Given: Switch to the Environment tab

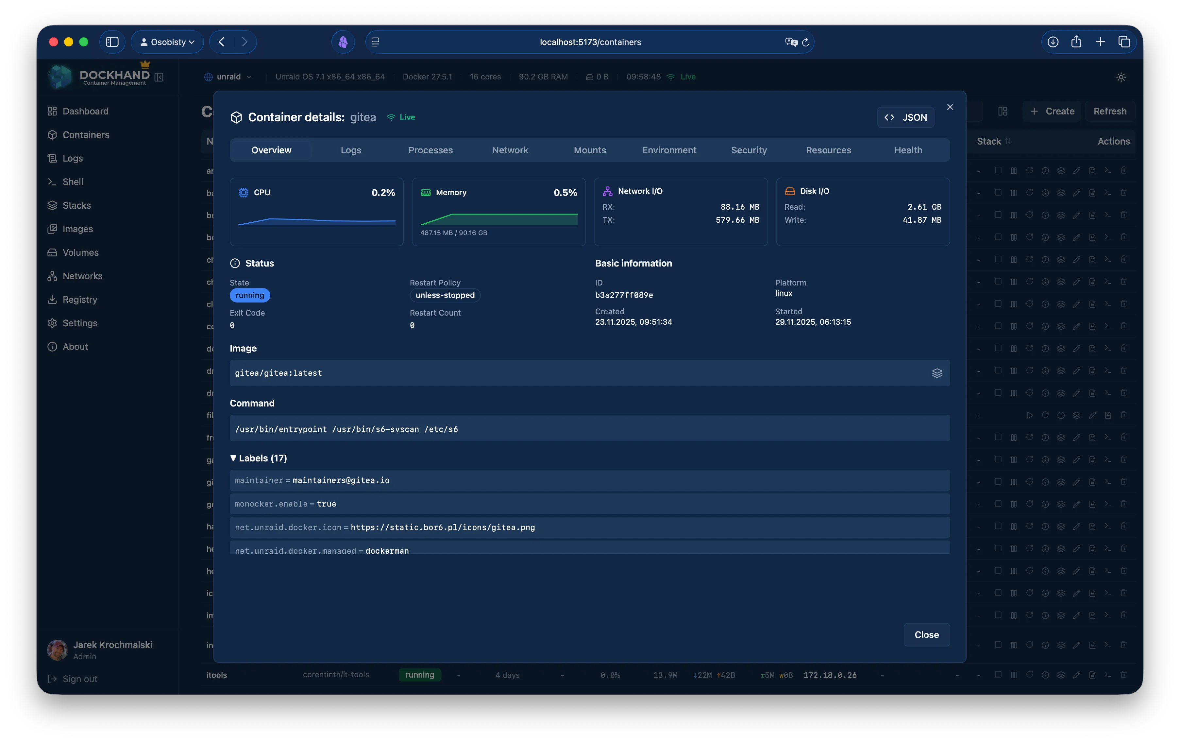Looking at the screenshot, I should [x=669, y=150].
